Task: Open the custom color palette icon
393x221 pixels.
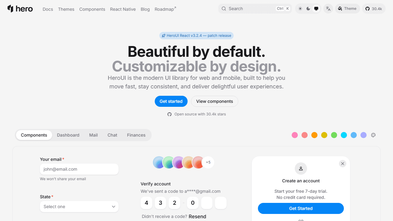Action: (x=373, y=135)
